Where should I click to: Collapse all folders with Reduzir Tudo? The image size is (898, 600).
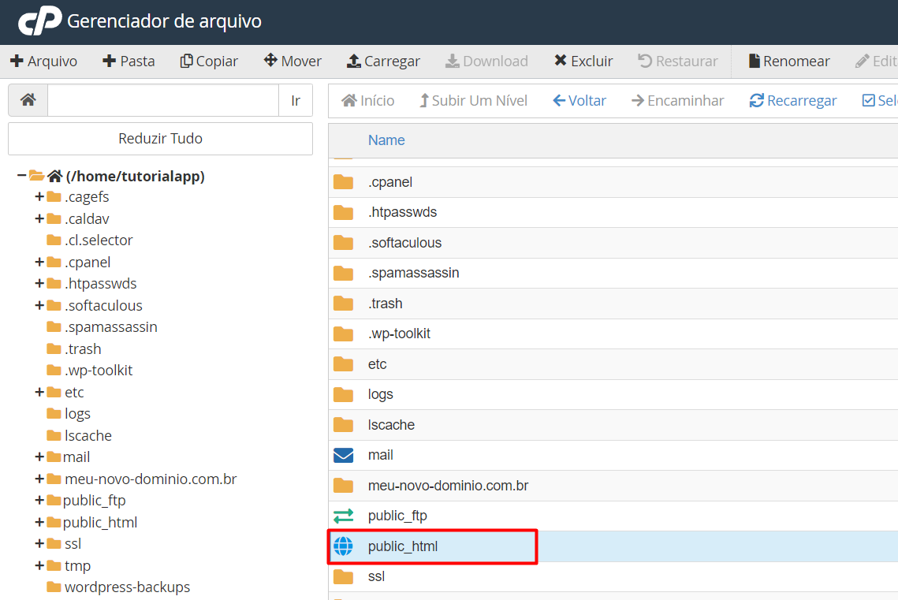[160, 139]
